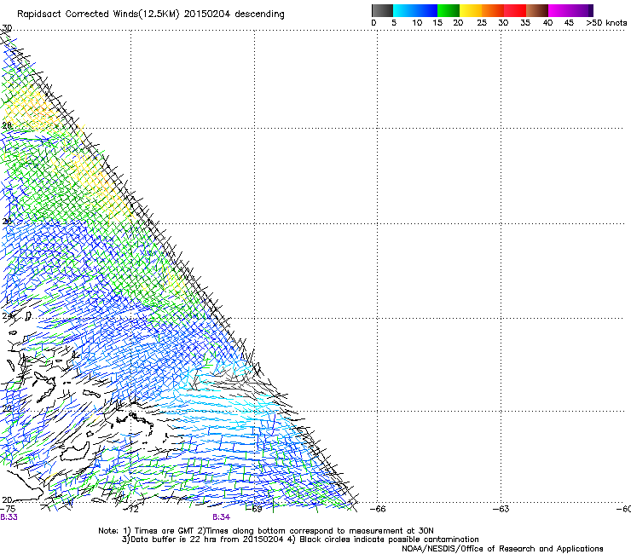
Task: Click the longitude label -72
Action: point(131,509)
